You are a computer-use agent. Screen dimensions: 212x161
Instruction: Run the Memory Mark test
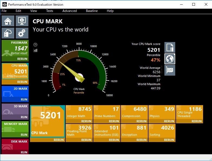[x=24, y=135]
